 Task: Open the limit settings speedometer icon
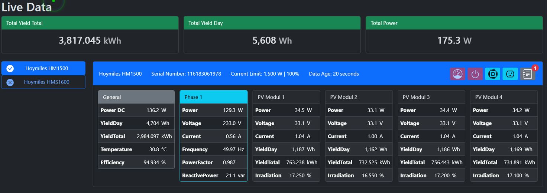(457, 74)
